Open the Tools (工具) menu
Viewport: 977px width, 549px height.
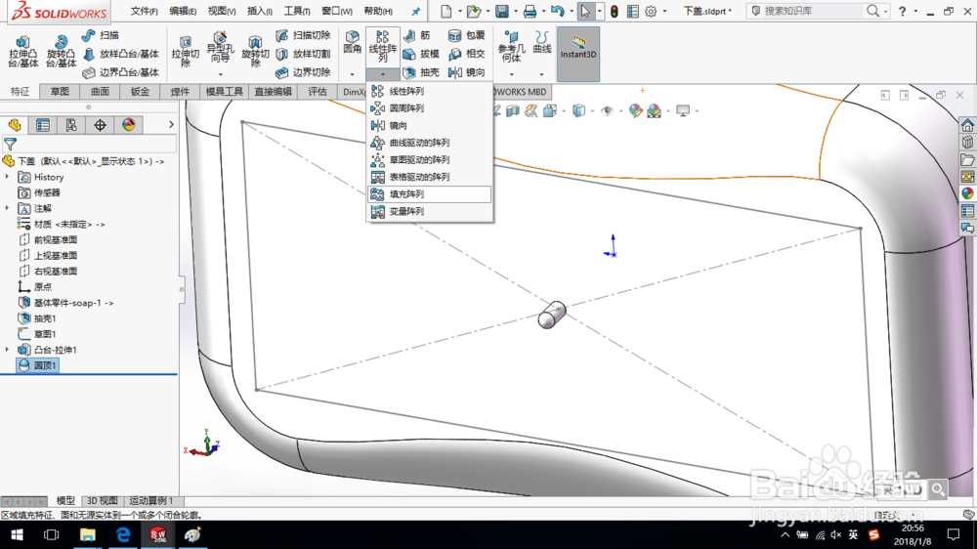click(x=297, y=11)
